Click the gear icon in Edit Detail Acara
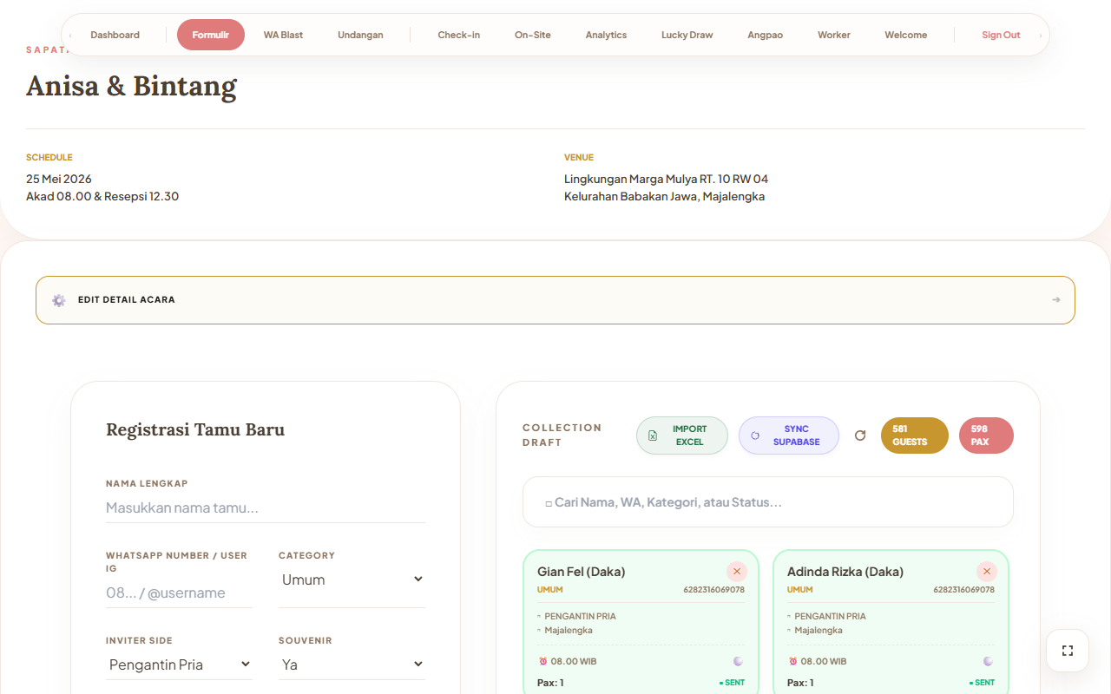This screenshot has width=1111, height=694. (58, 300)
